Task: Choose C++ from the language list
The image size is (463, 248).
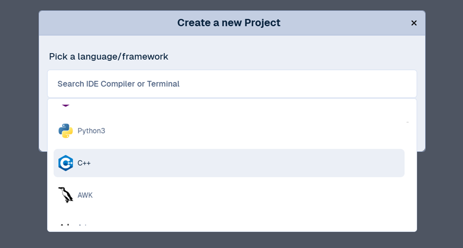Action: (x=84, y=163)
